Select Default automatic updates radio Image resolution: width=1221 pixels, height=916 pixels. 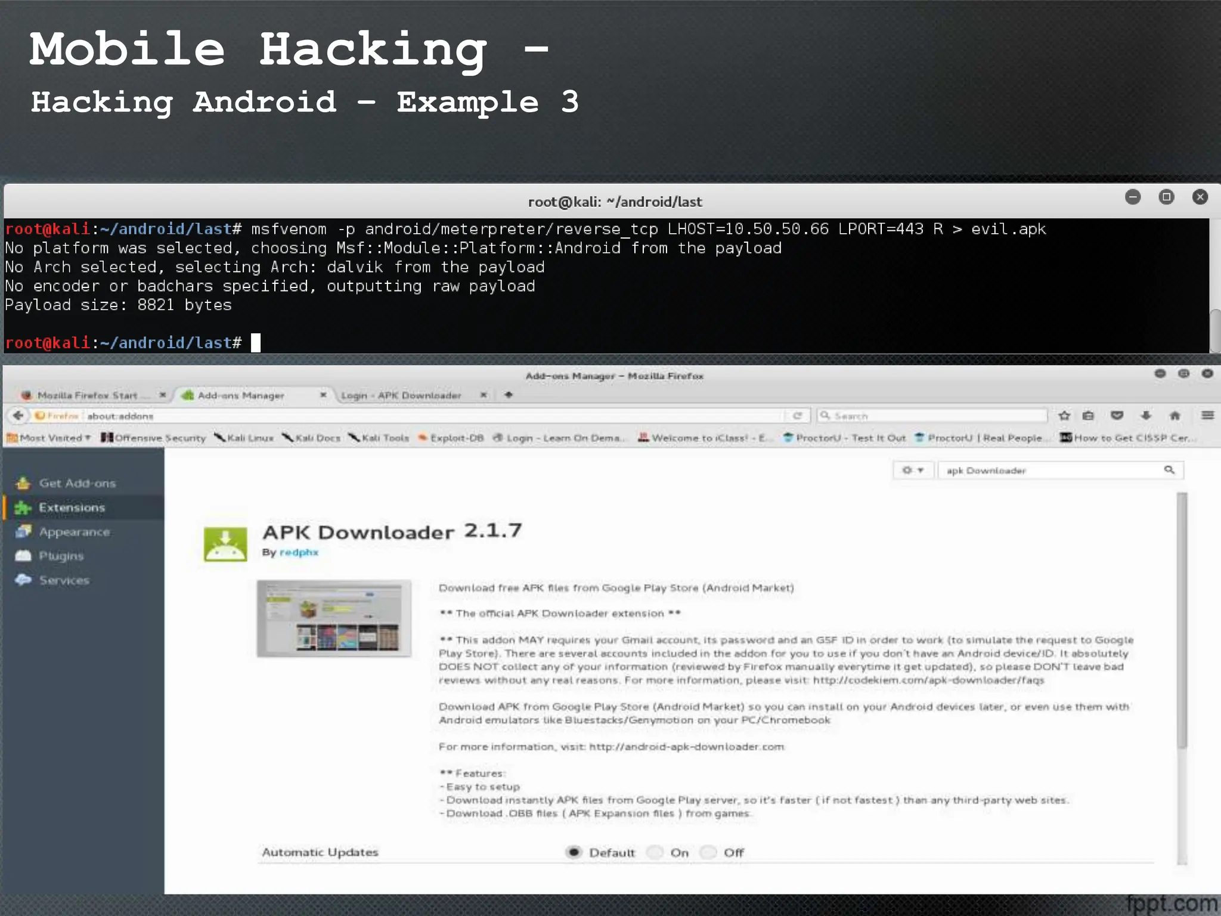tap(574, 852)
